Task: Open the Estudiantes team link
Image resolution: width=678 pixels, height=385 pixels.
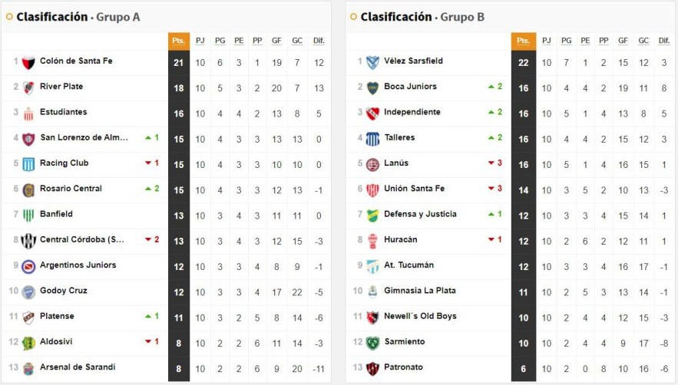Action: [x=63, y=112]
